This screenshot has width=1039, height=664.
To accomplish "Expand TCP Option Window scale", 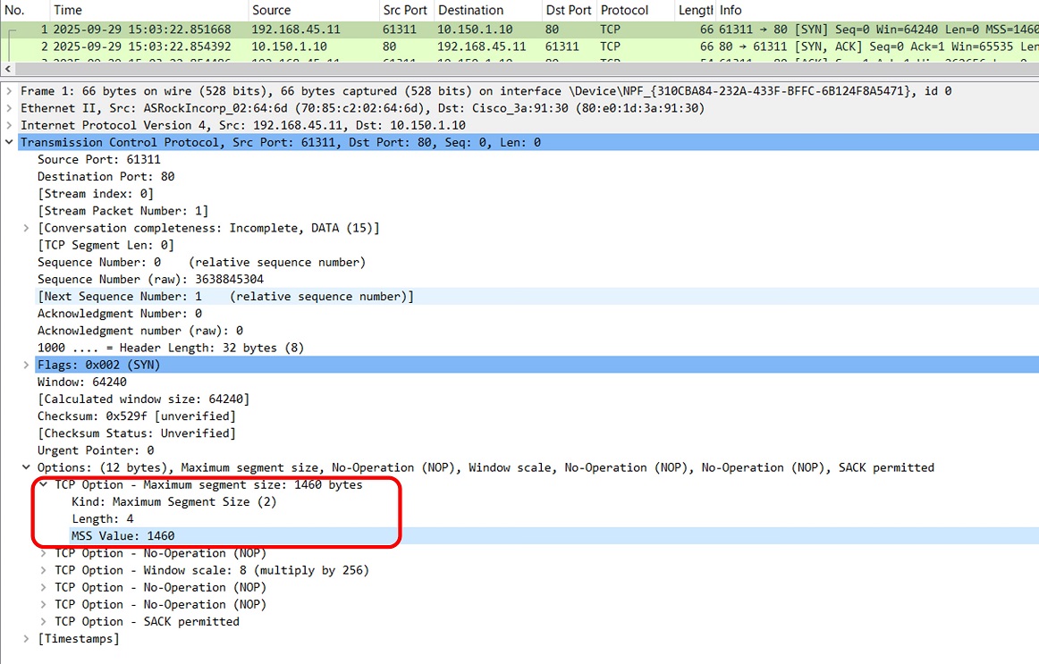I will pos(44,570).
